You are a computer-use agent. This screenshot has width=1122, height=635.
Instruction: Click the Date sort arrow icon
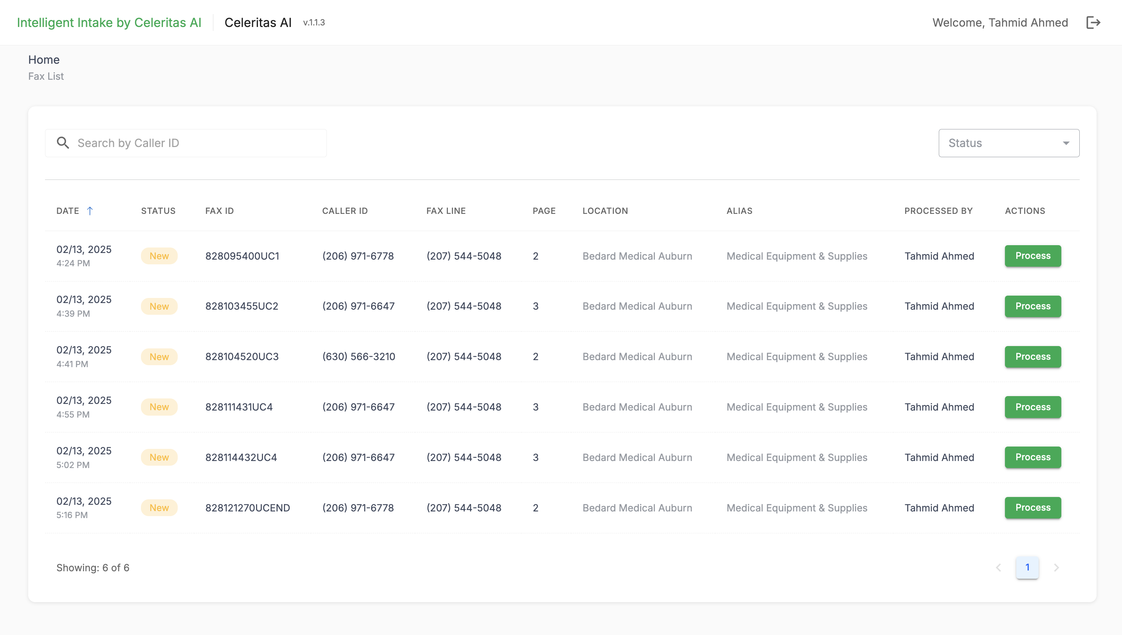point(90,211)
